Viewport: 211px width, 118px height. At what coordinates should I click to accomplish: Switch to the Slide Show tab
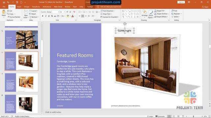[x=58, y=7]
